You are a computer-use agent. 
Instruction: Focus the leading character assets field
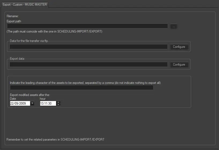(x=81, y=88)
